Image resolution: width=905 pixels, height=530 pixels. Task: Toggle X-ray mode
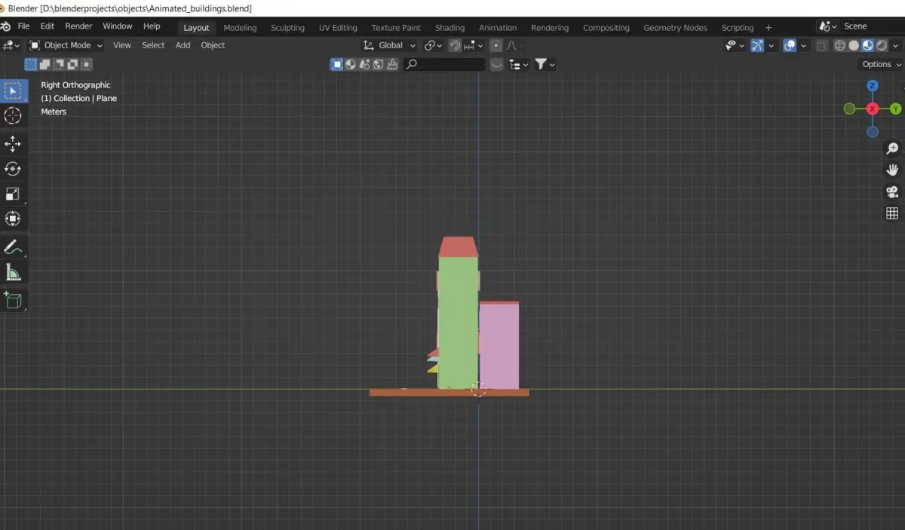[821, 45]
